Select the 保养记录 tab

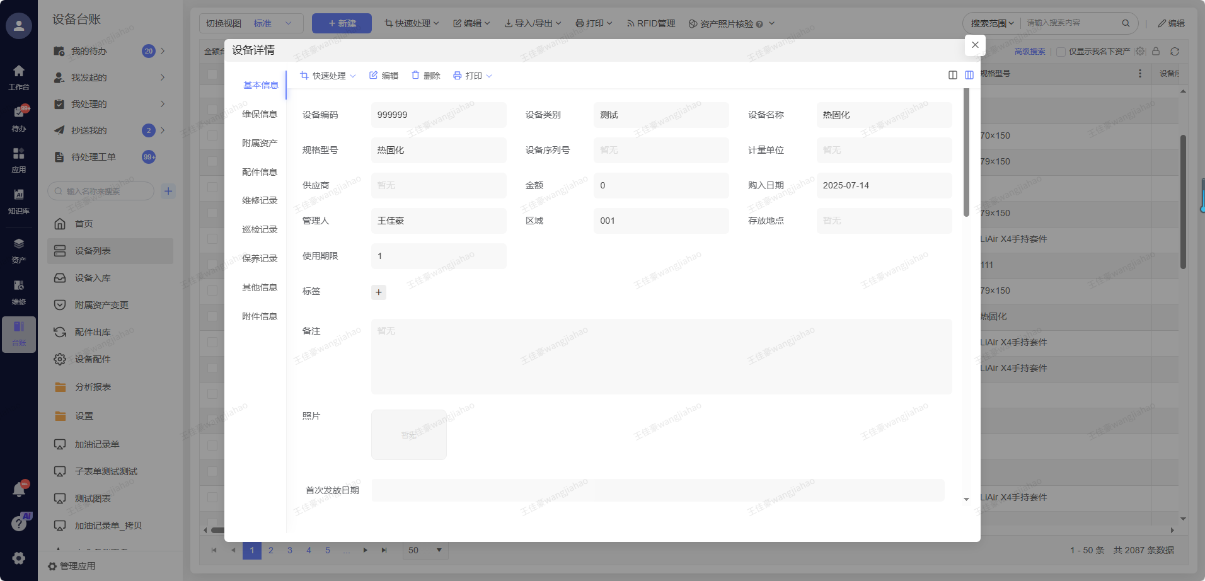[260, 258]
